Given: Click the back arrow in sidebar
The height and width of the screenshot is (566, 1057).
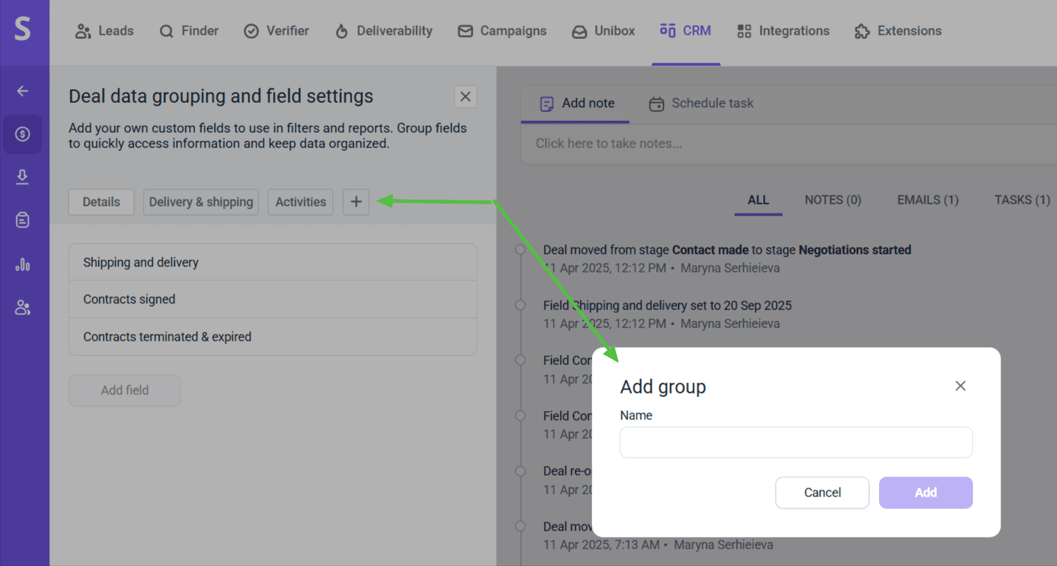Looking at the screenshot, I should 23,91.
